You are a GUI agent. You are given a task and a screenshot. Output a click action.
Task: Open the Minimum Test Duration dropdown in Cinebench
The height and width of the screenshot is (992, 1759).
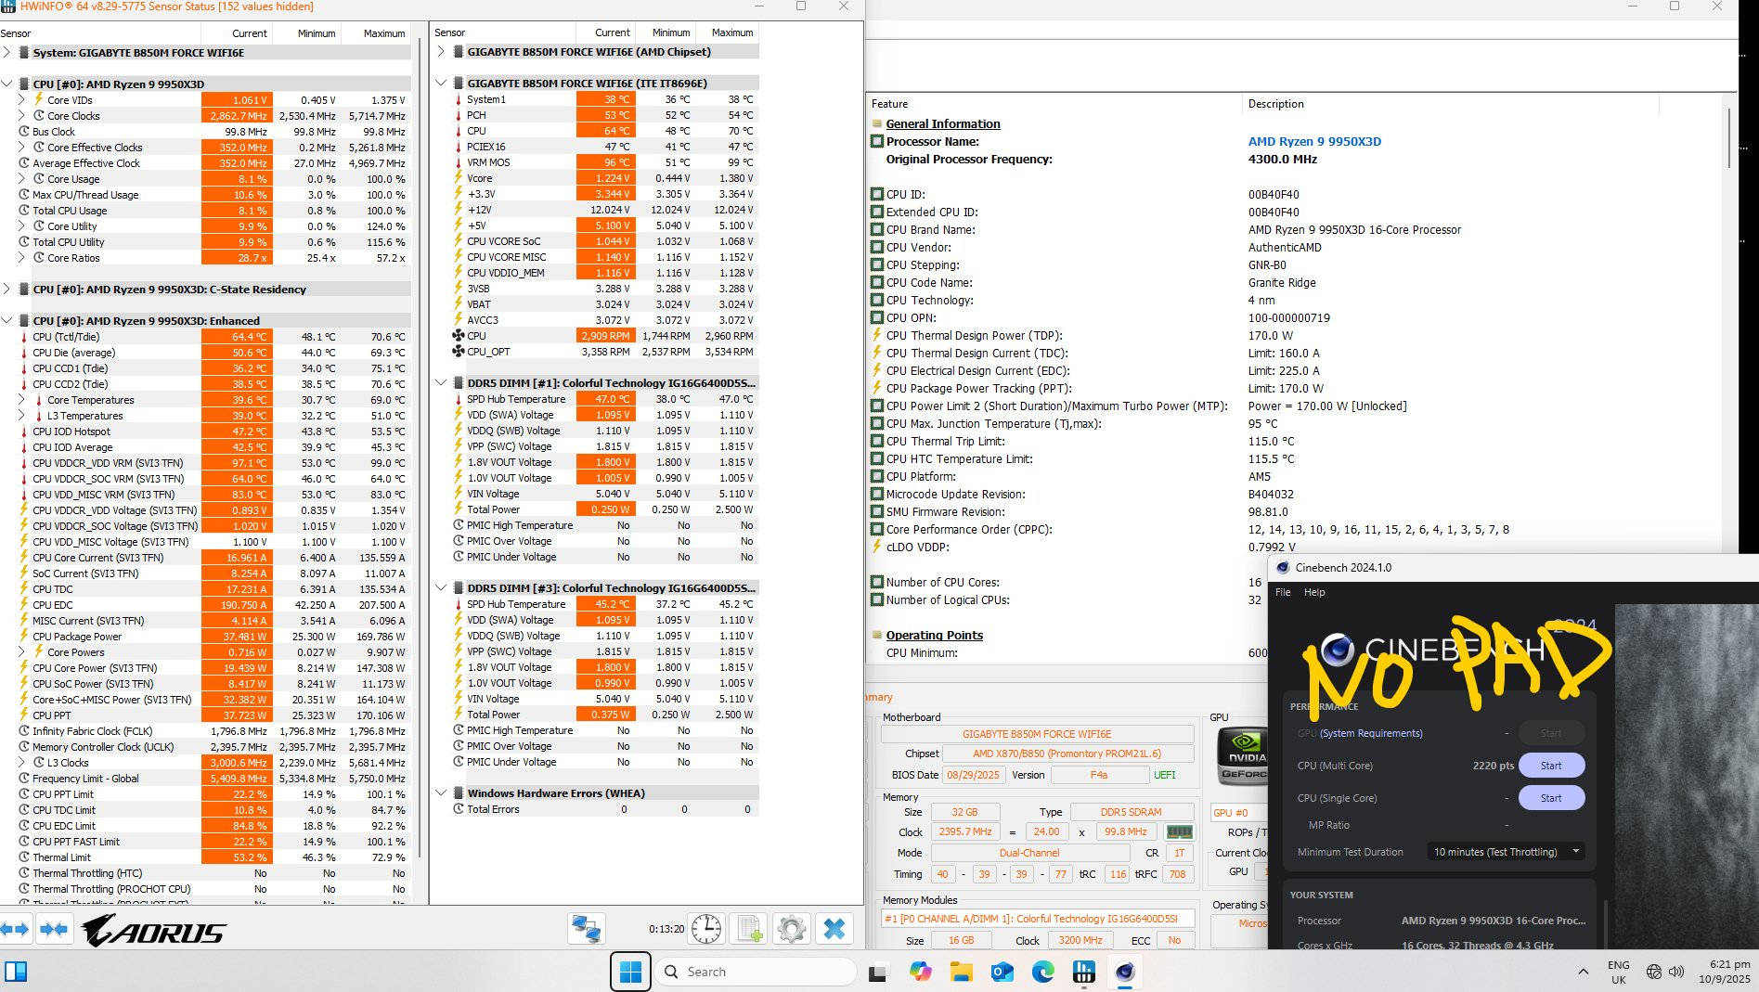coord(1506,852)
